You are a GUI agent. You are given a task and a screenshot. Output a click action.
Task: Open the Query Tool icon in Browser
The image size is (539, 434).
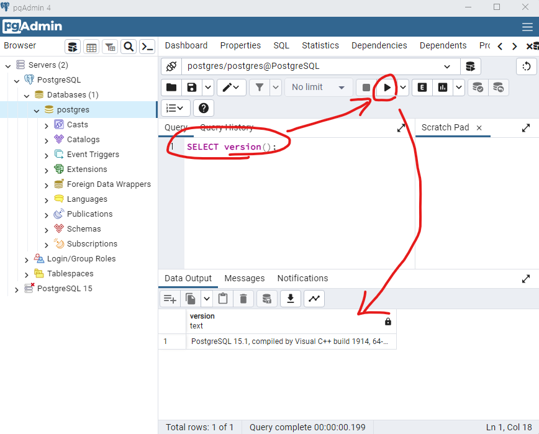coord(73,47)
